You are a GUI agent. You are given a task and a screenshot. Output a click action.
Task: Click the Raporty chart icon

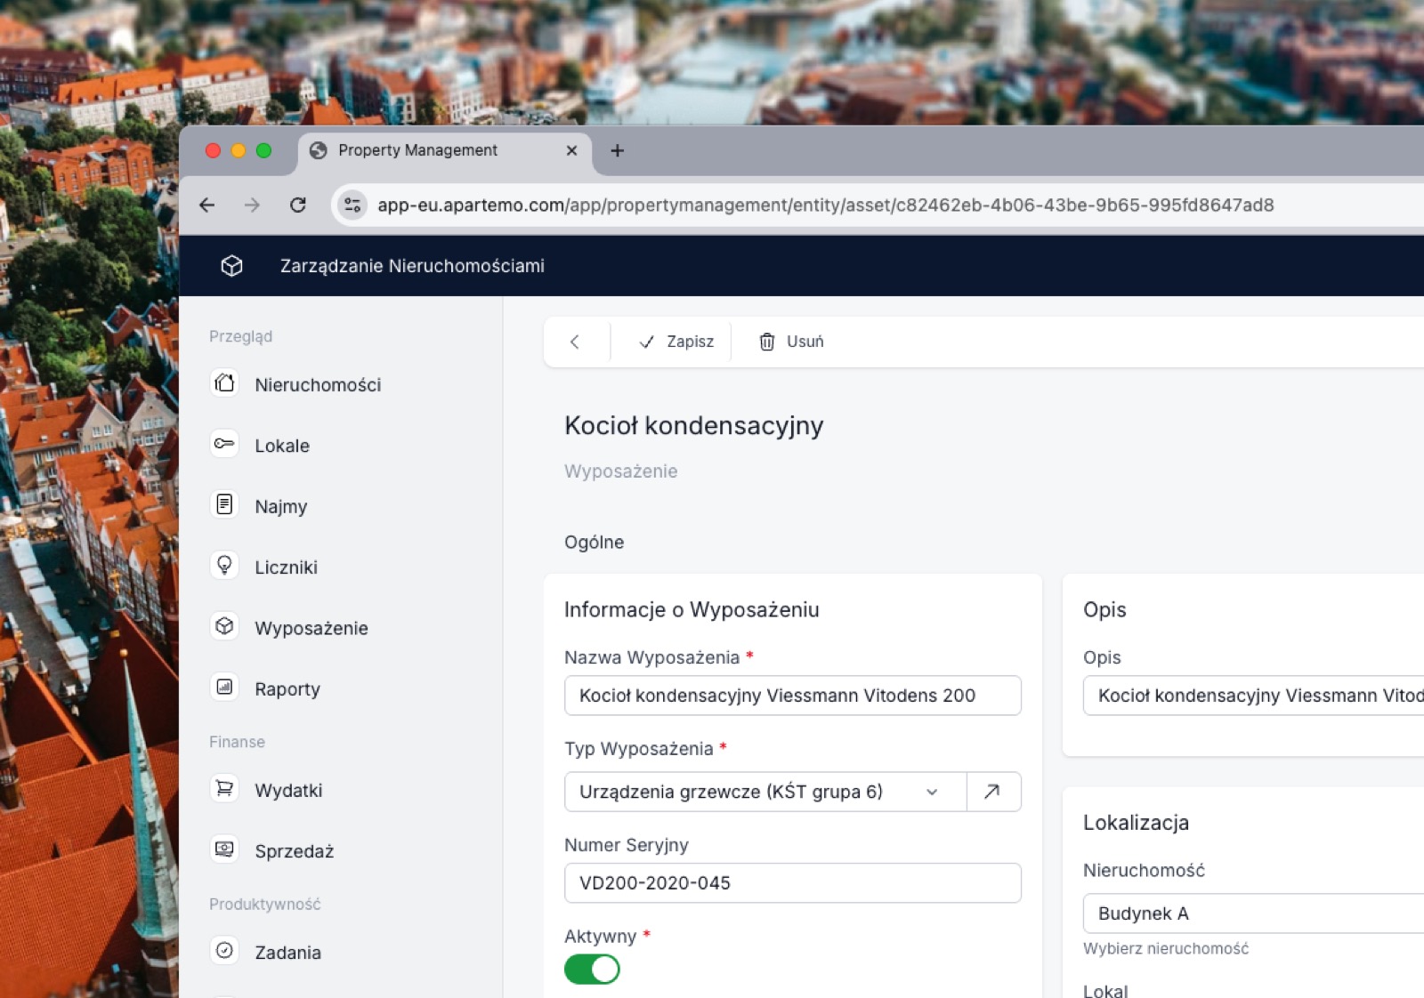(x=225, y=688)
